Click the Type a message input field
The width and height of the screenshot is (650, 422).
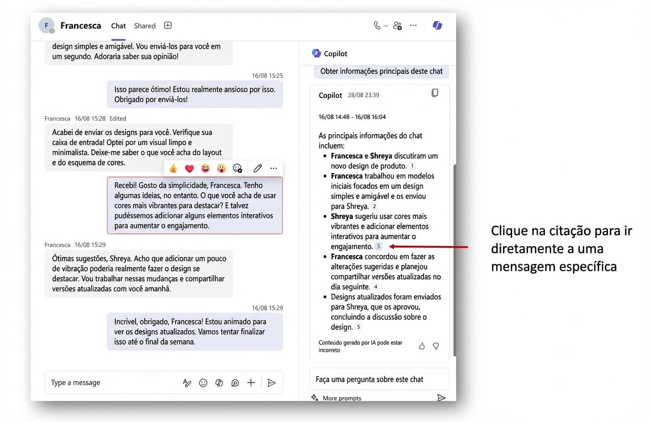(102, 382)
